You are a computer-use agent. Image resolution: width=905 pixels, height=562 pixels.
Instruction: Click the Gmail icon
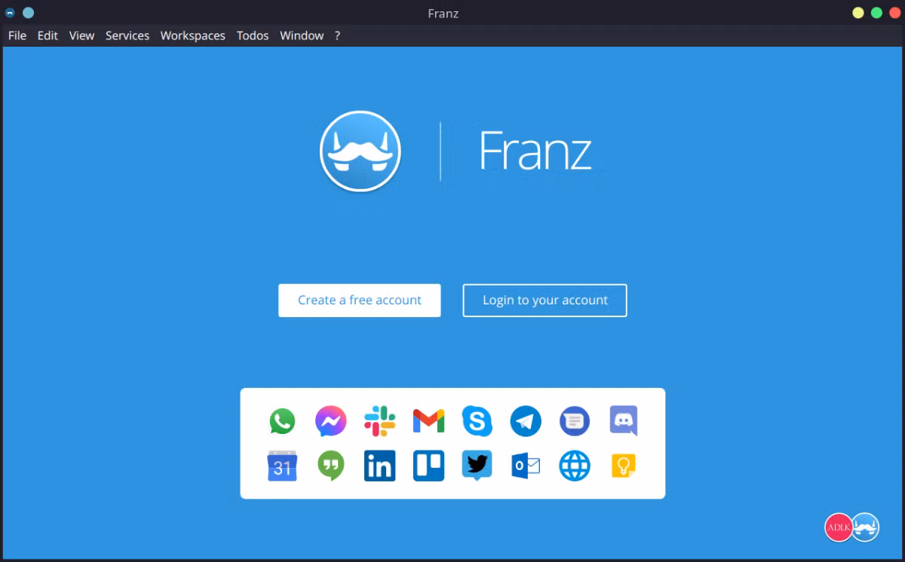pyautogui.click(x=428, y=421)
